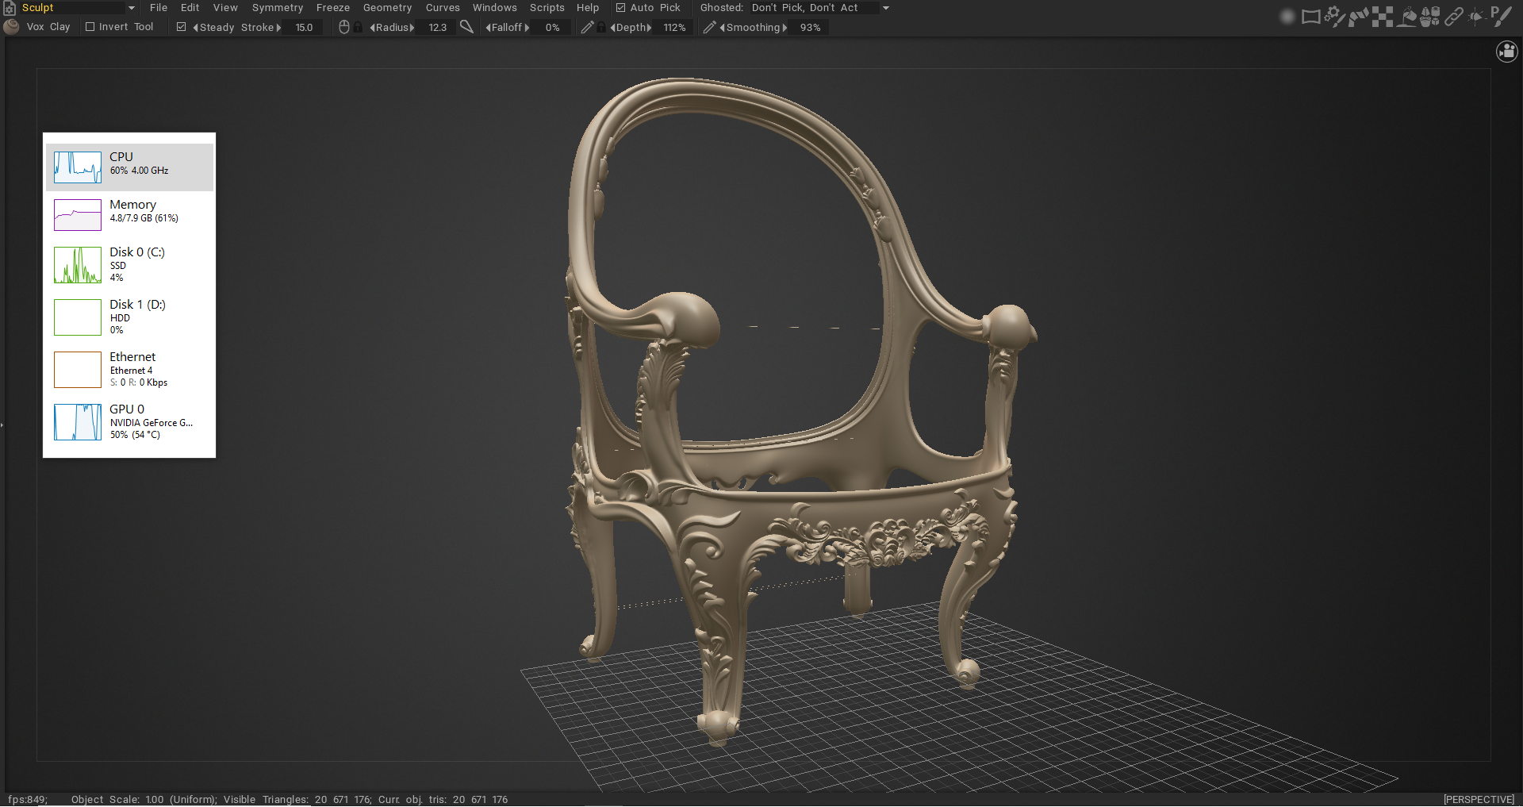Select GPU 0 in performance panel
This screenshot has width=1523, height=807.
click(129, 422)
